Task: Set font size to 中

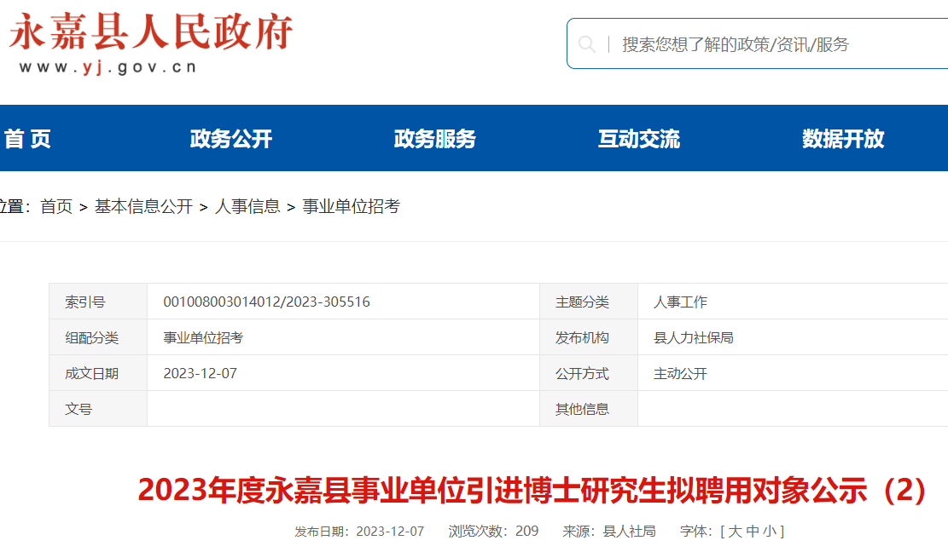Action: (x=752, y=531)
